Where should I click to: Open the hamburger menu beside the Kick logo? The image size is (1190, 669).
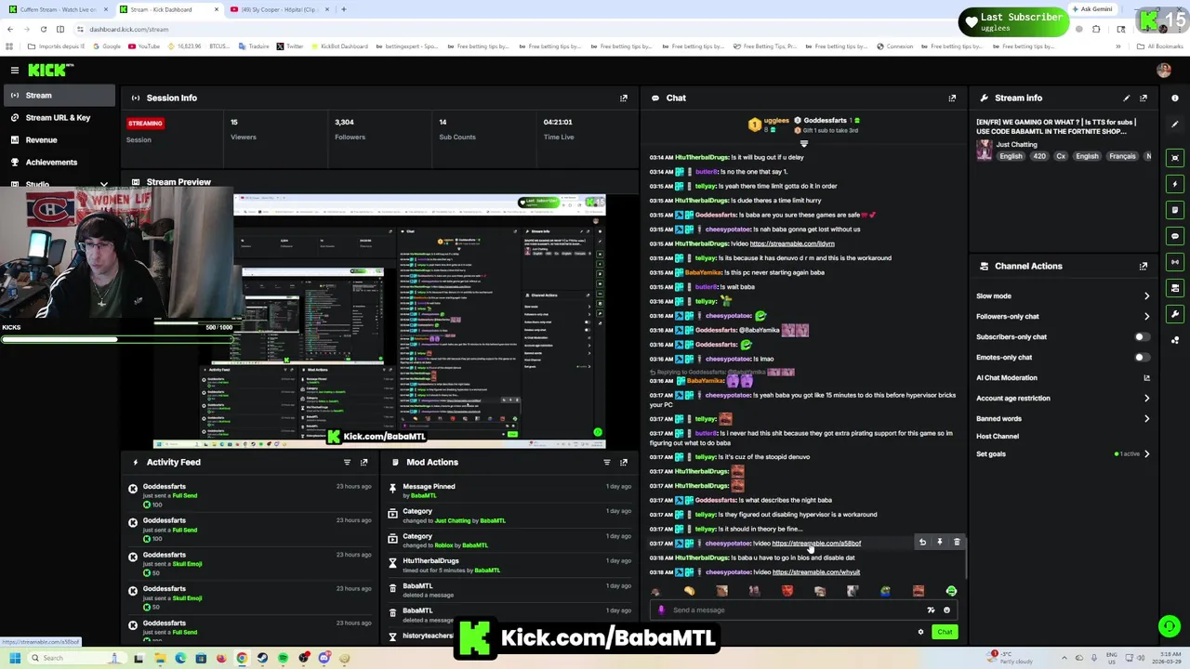(x=15, y=70)
